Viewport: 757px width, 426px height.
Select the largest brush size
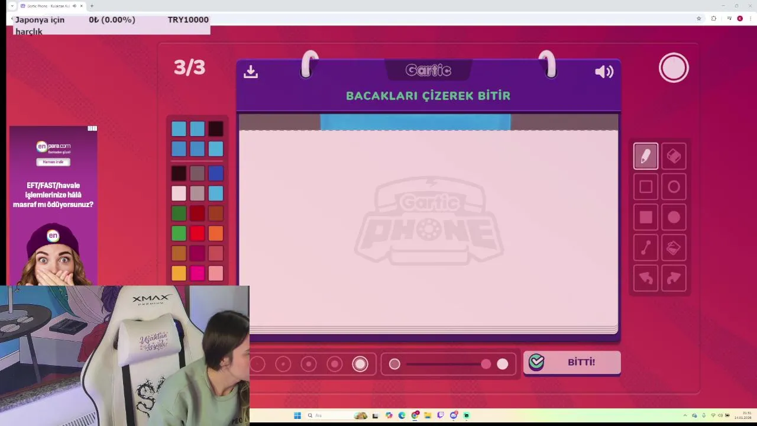tap(360, 364)
